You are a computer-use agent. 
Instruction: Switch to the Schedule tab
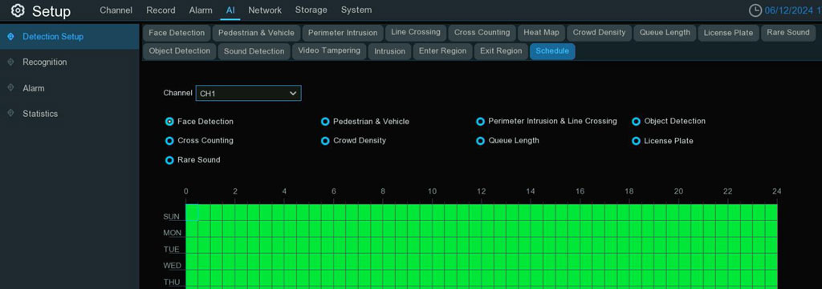coord(552,51)
